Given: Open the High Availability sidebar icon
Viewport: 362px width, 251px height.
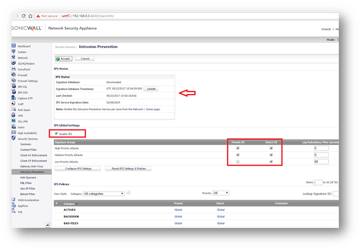Looking at the screenshot, I should pos(14,133).
